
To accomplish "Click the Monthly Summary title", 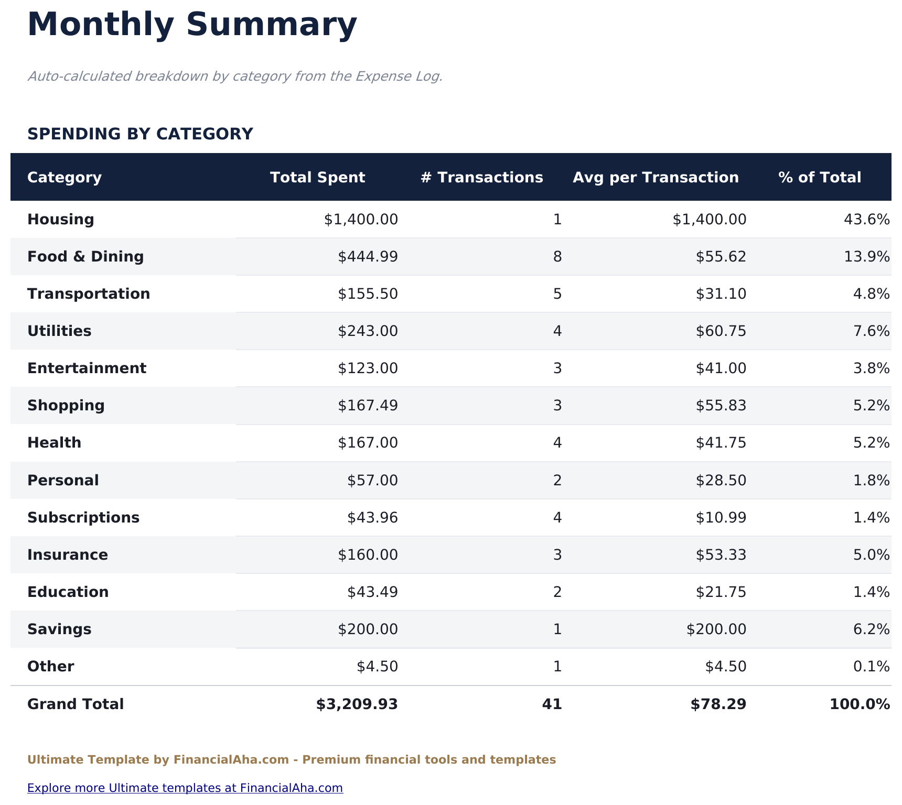I will tap(192, 23).
